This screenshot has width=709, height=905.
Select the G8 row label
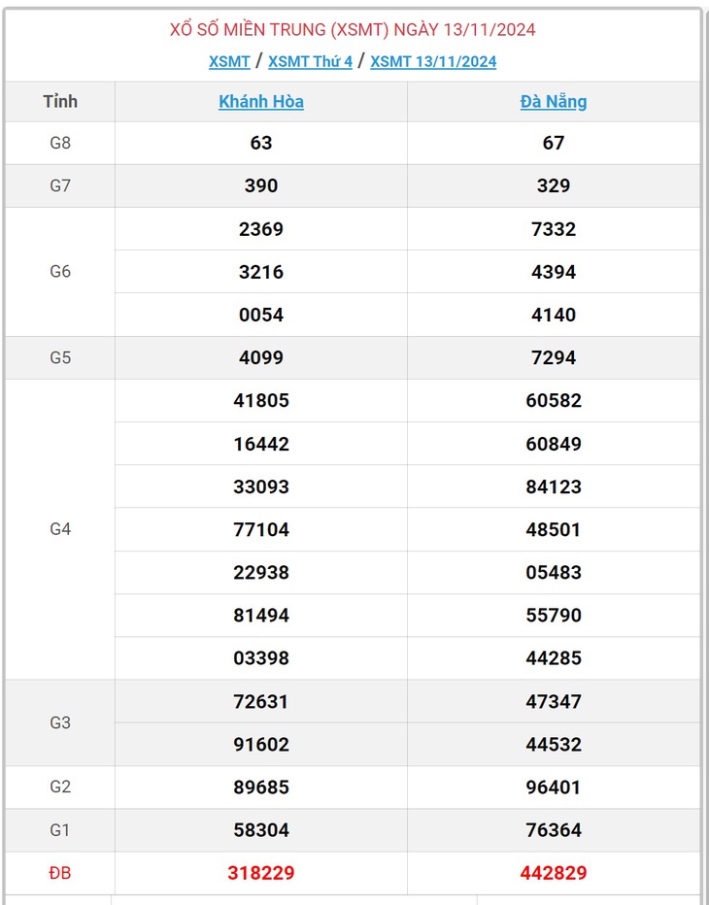(x=60, y=143)
